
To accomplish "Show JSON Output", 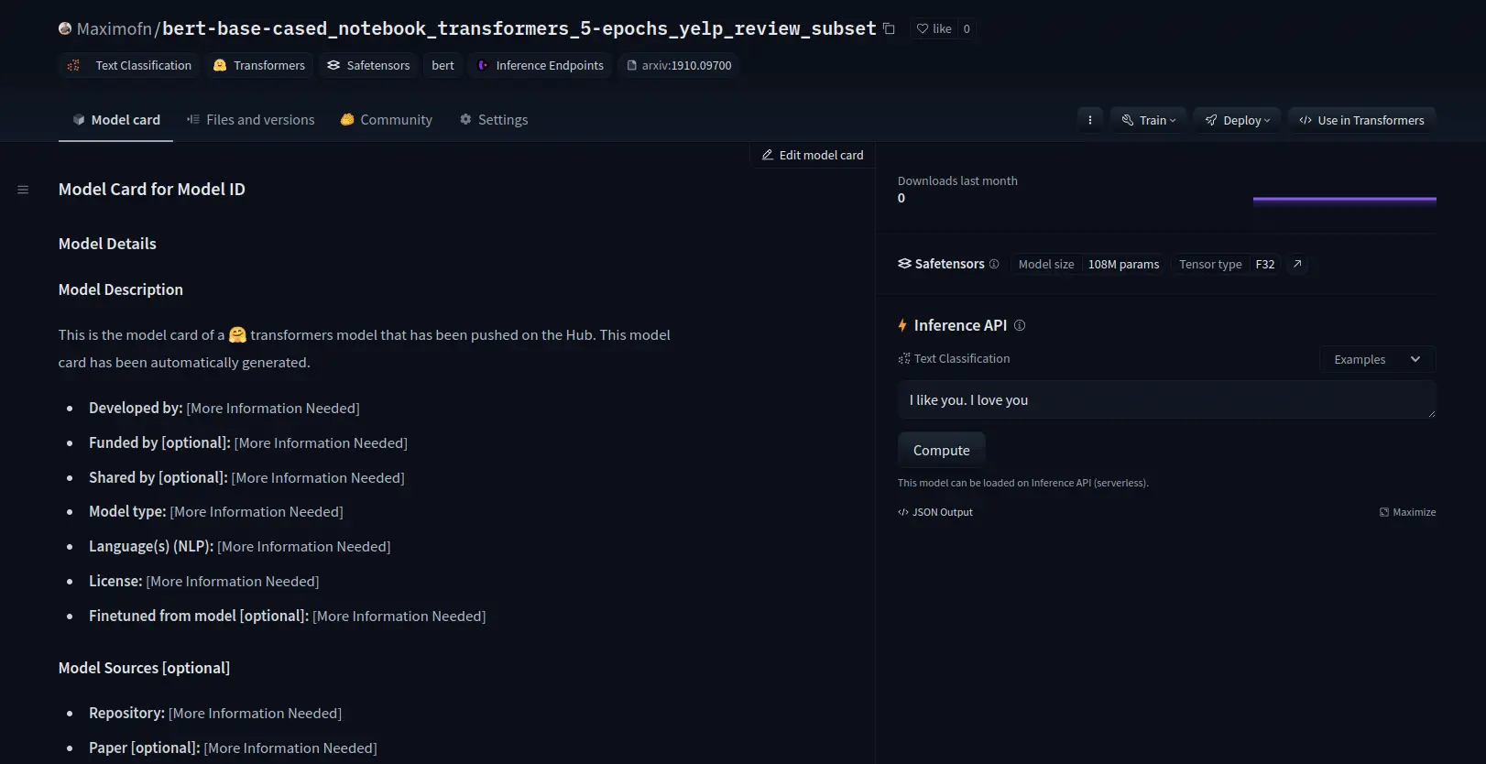I will [x=935, y=512].
